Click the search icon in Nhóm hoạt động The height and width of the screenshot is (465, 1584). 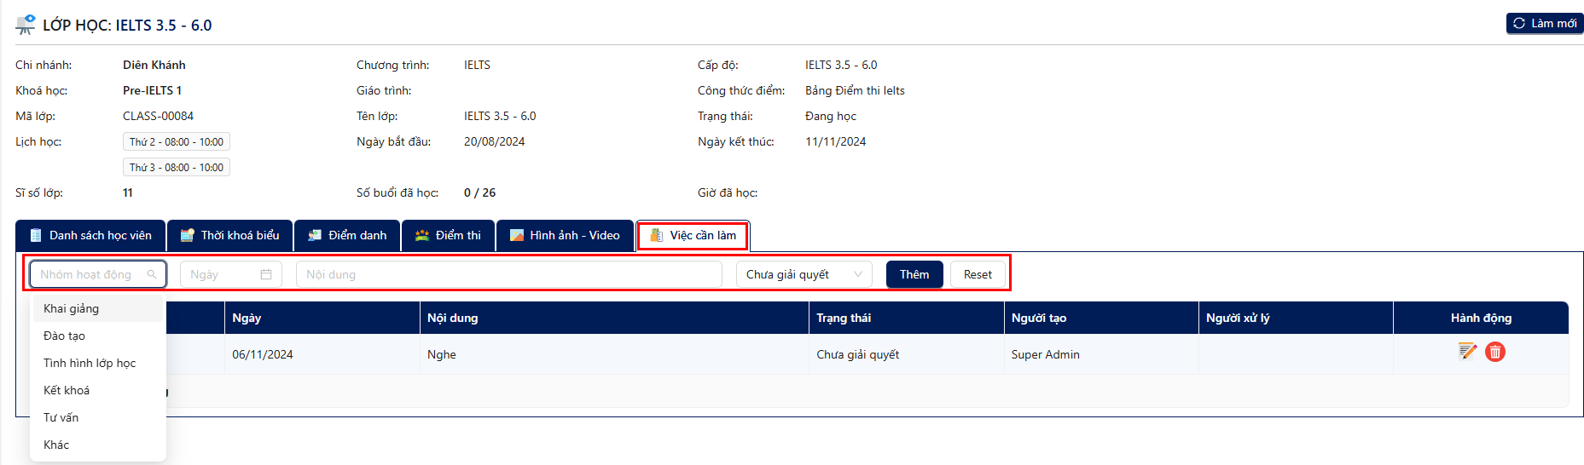[x=152, y=274]
